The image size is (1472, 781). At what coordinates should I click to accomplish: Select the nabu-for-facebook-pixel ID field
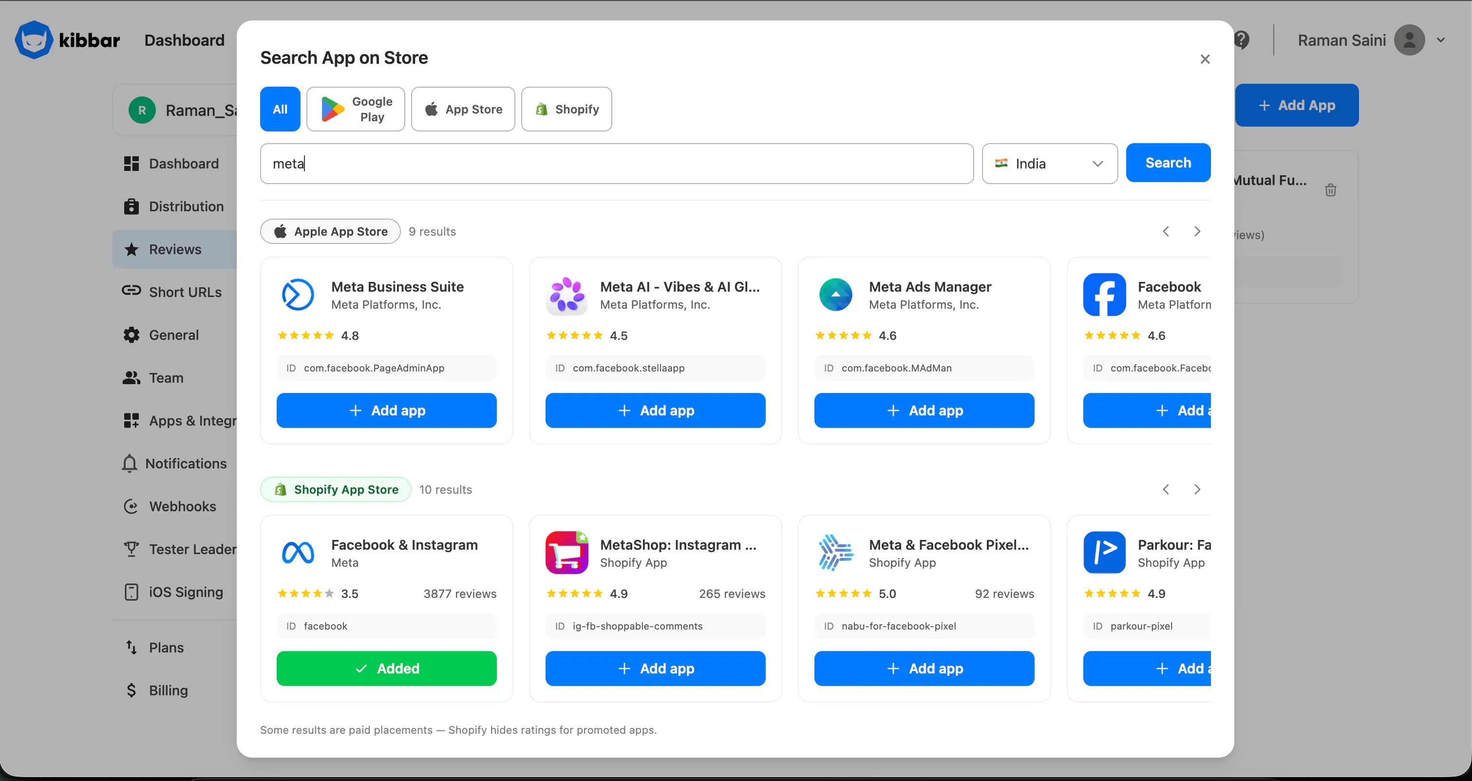pos(924,626)
